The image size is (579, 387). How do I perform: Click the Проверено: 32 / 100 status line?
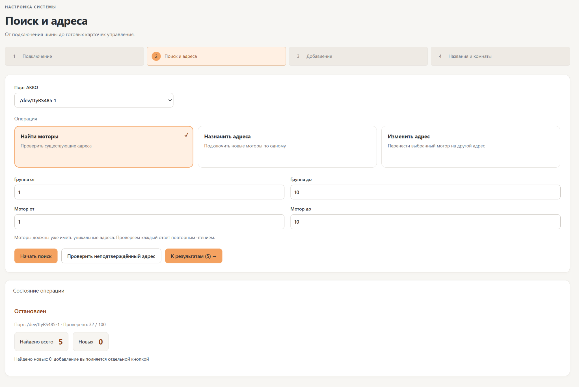point(60,325)
